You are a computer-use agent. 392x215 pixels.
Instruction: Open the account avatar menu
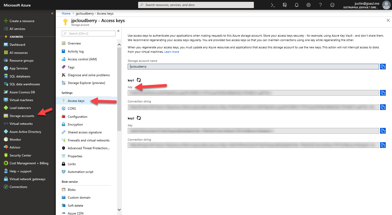pyautogui.click(x=386, y=5)
